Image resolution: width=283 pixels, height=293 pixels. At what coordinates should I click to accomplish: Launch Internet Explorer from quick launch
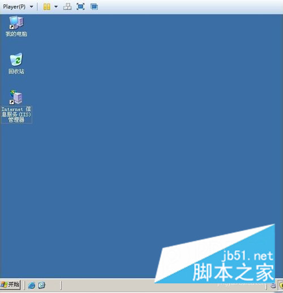pos(32,285)
